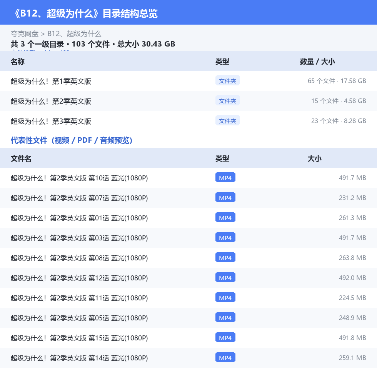
Task: Select the value 65 个文件 · 17.58 GB
Action: [x=337, y=81]
